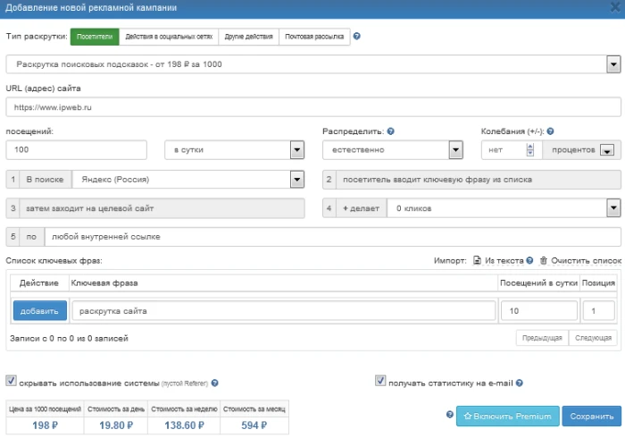Click the Включить Premium button

point(508,416)
